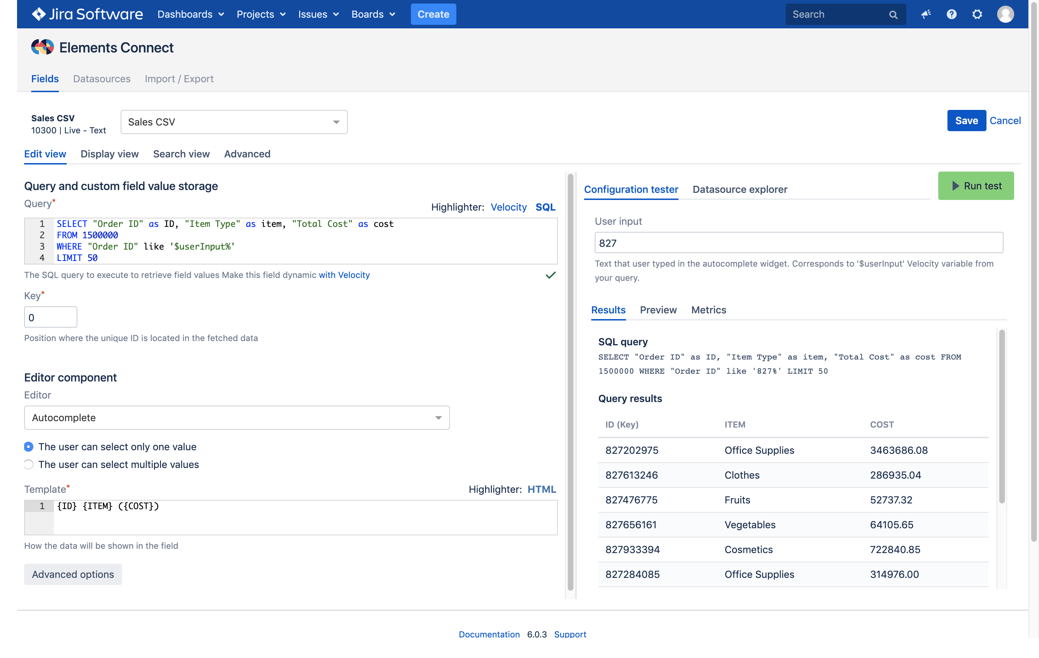Click the green query validation checkmark
The height and width of the screenshot is (658, 1039).
pos(551,275)
